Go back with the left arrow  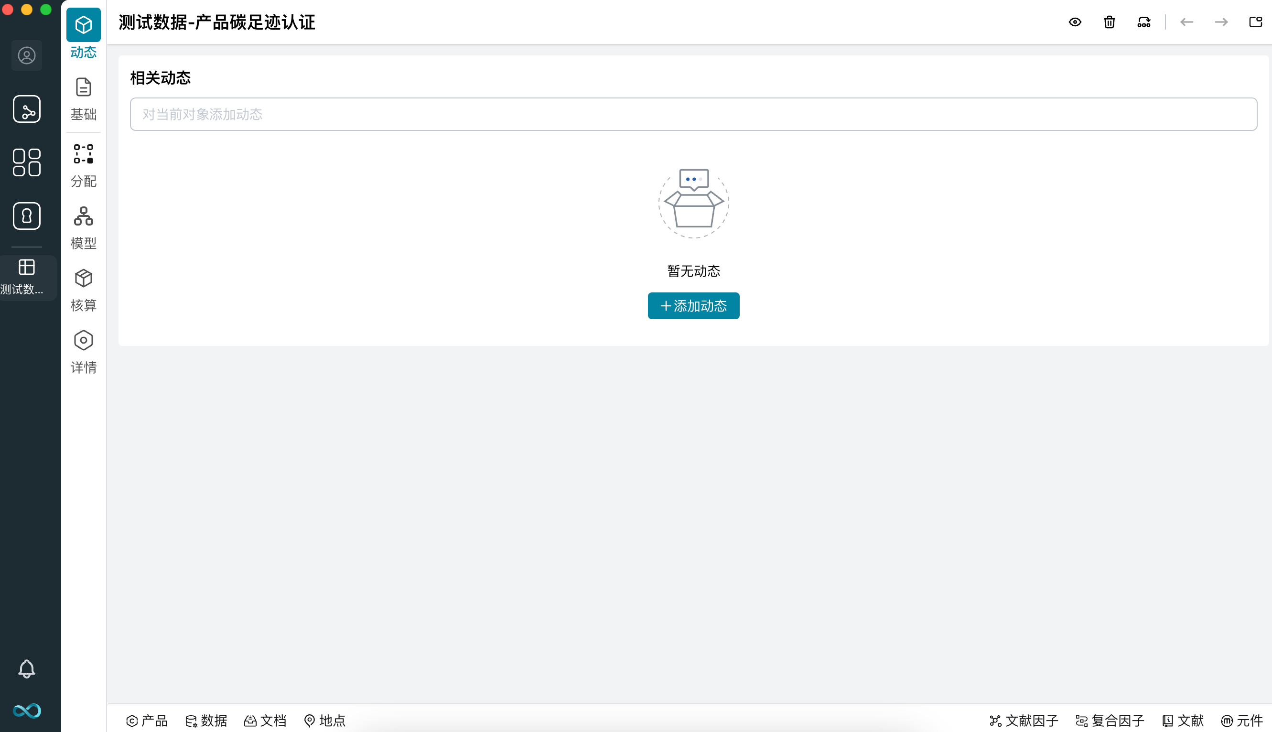tap(1186, 22)
